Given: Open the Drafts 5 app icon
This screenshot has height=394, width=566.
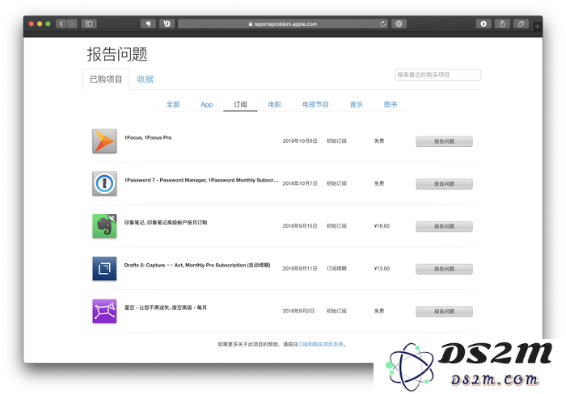Looking at the screenshot, I should coord(104,269).
